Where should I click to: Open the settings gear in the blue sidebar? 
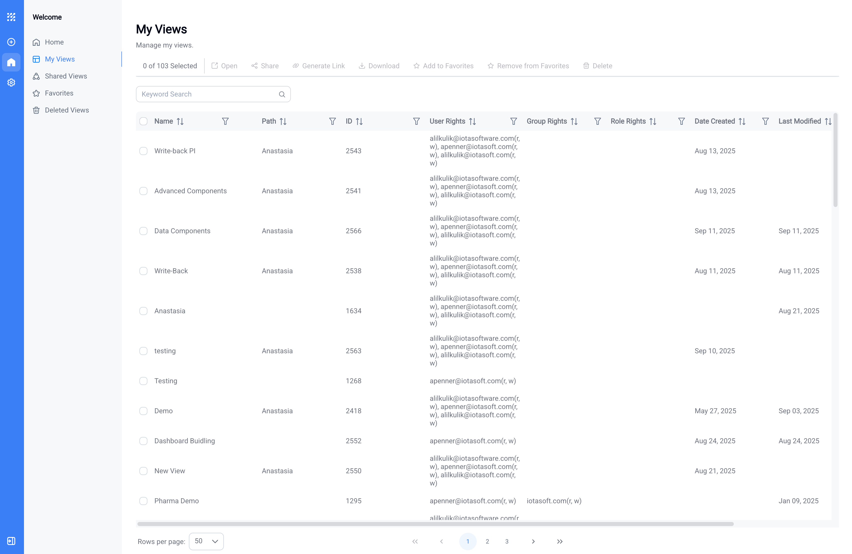(x=11, y=82)
